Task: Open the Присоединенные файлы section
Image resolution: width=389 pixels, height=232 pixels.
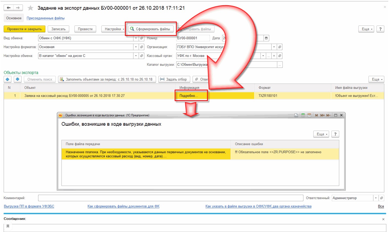Action: pyautogui.click(x=46, y=18)
